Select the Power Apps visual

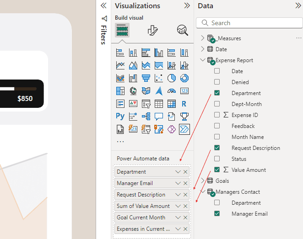point(172,129)
